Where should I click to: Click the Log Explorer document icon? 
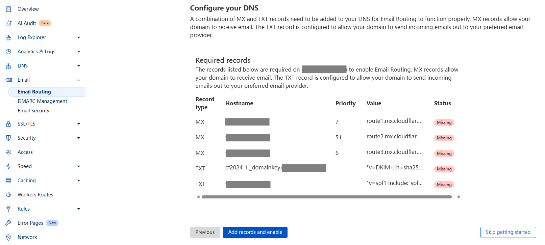[x=8, y=37]
